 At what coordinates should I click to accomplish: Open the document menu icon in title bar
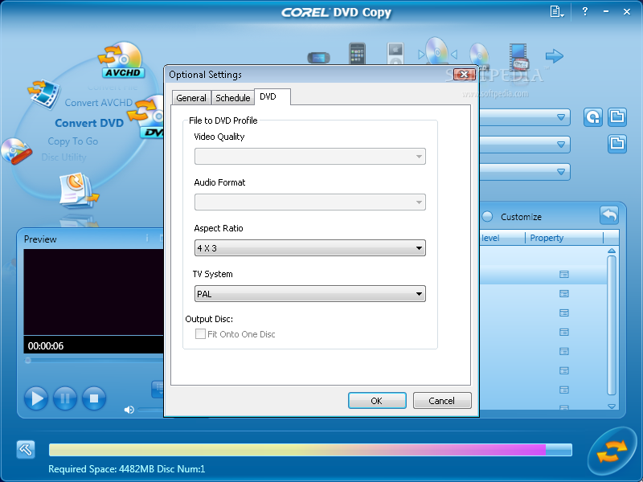[x=556, y=11]
